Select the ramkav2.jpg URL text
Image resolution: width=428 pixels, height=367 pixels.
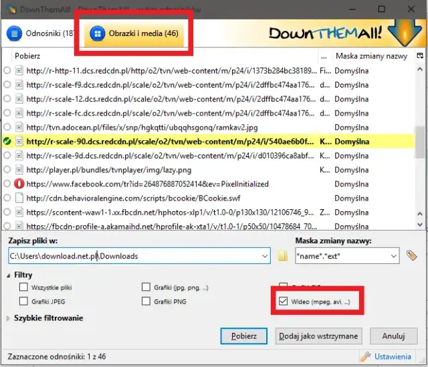pyautogui.click(x=142, y=128)
